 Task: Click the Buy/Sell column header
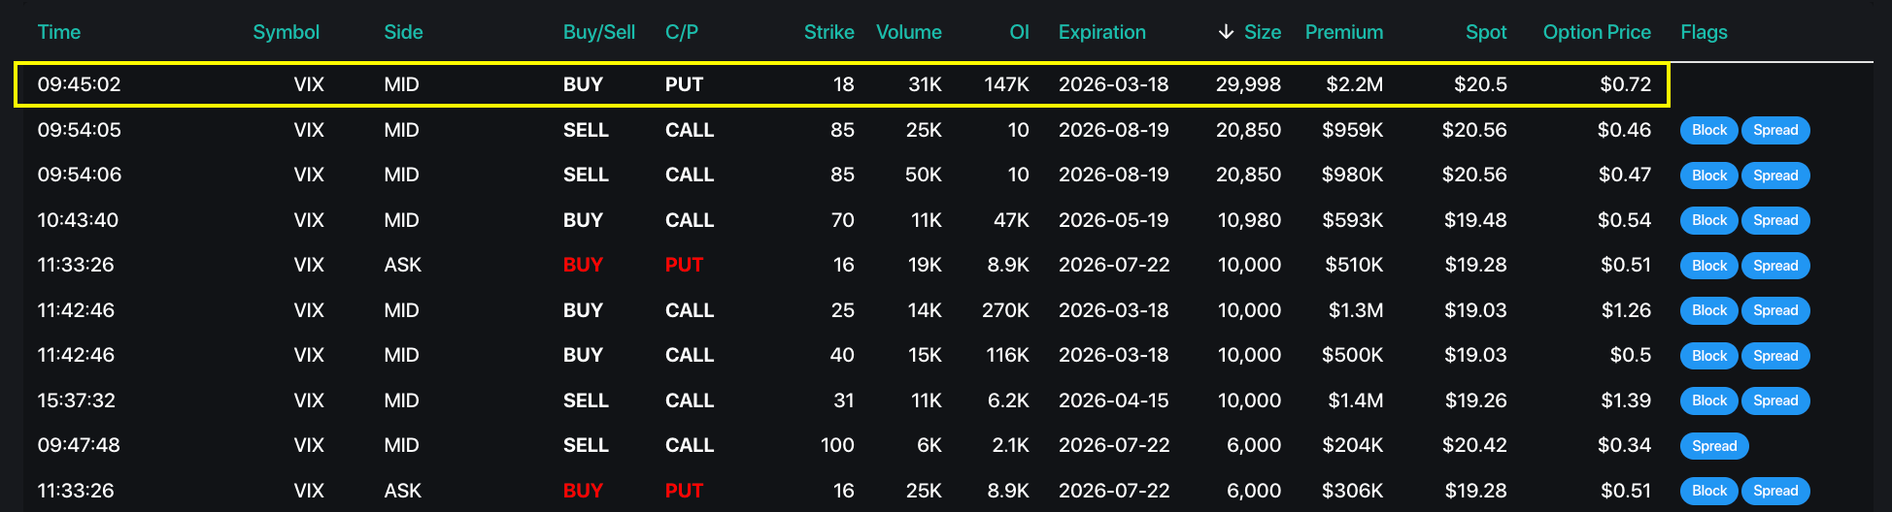coord(599,32)
